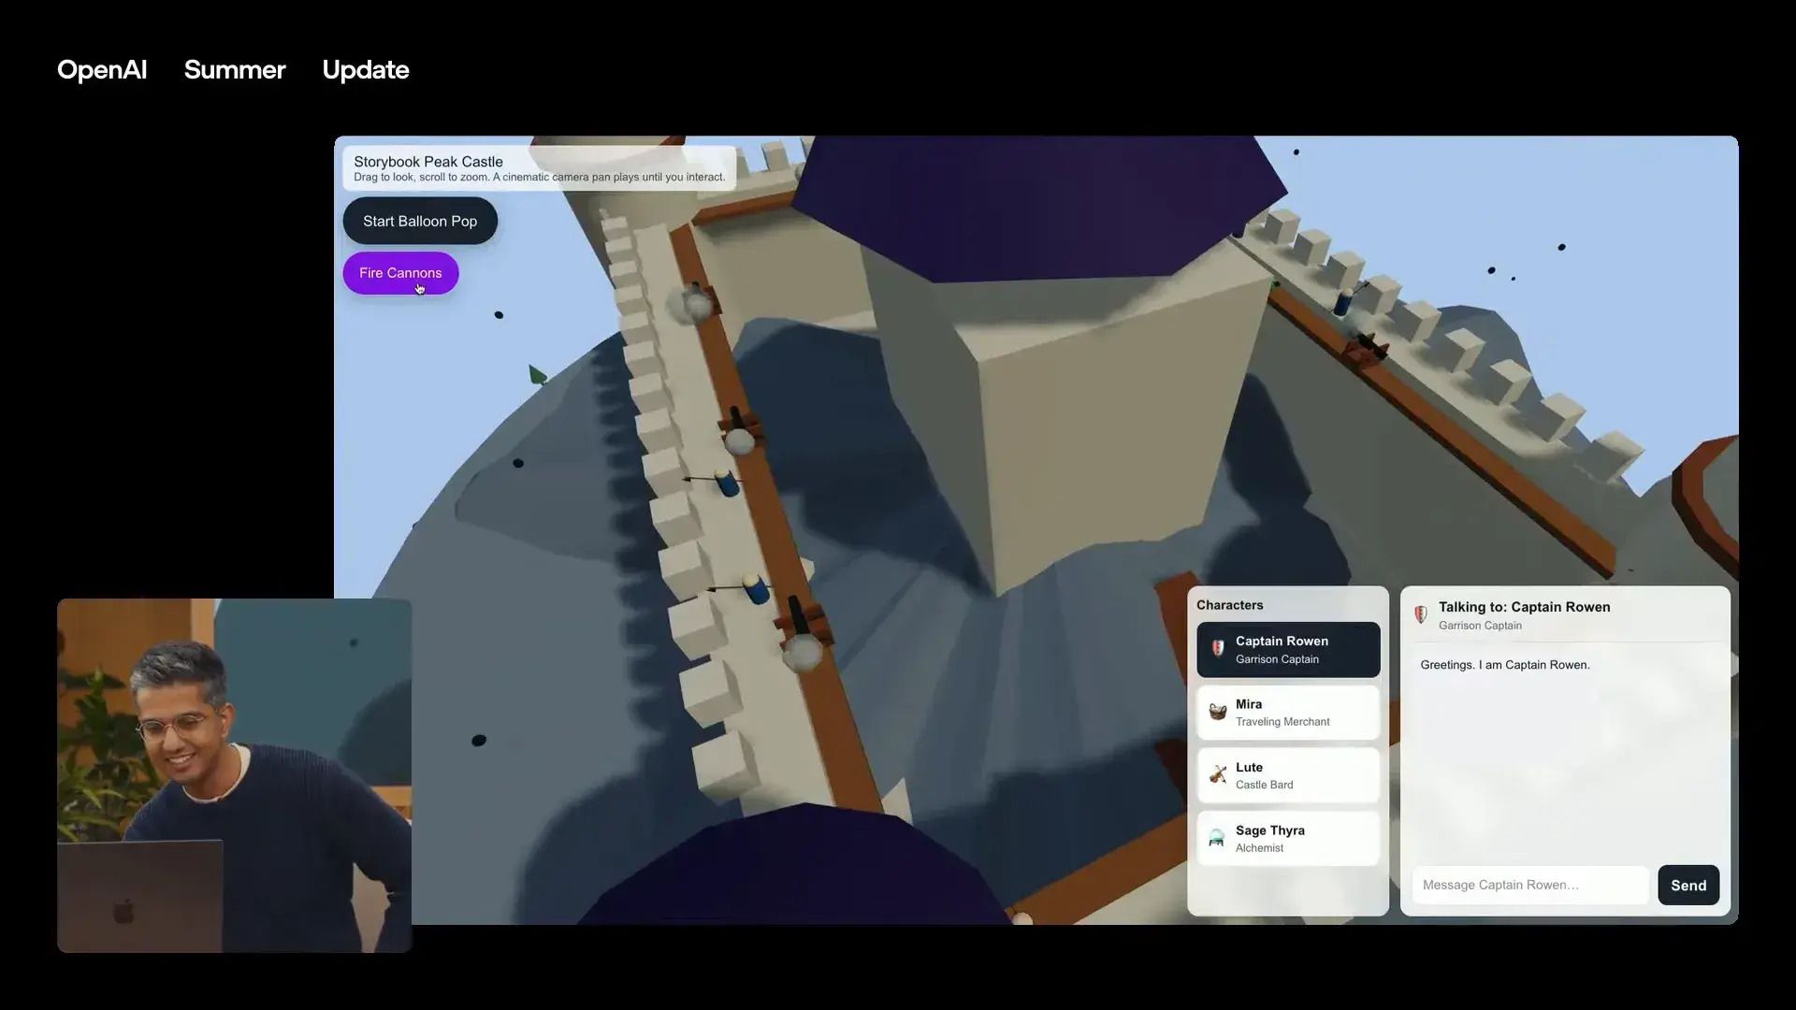This screenshot has width=1796, height=1010.
Task: Click Captain Rowen's shield icon in the character list
Action: coord(1218,648)
